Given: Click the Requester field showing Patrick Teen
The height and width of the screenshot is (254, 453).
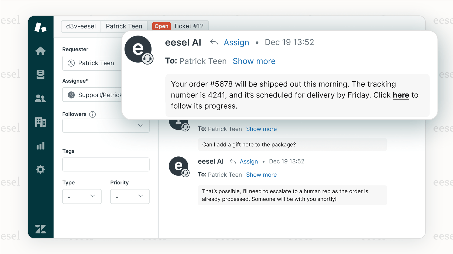Looking at the screenshot, I should [92, 63].
